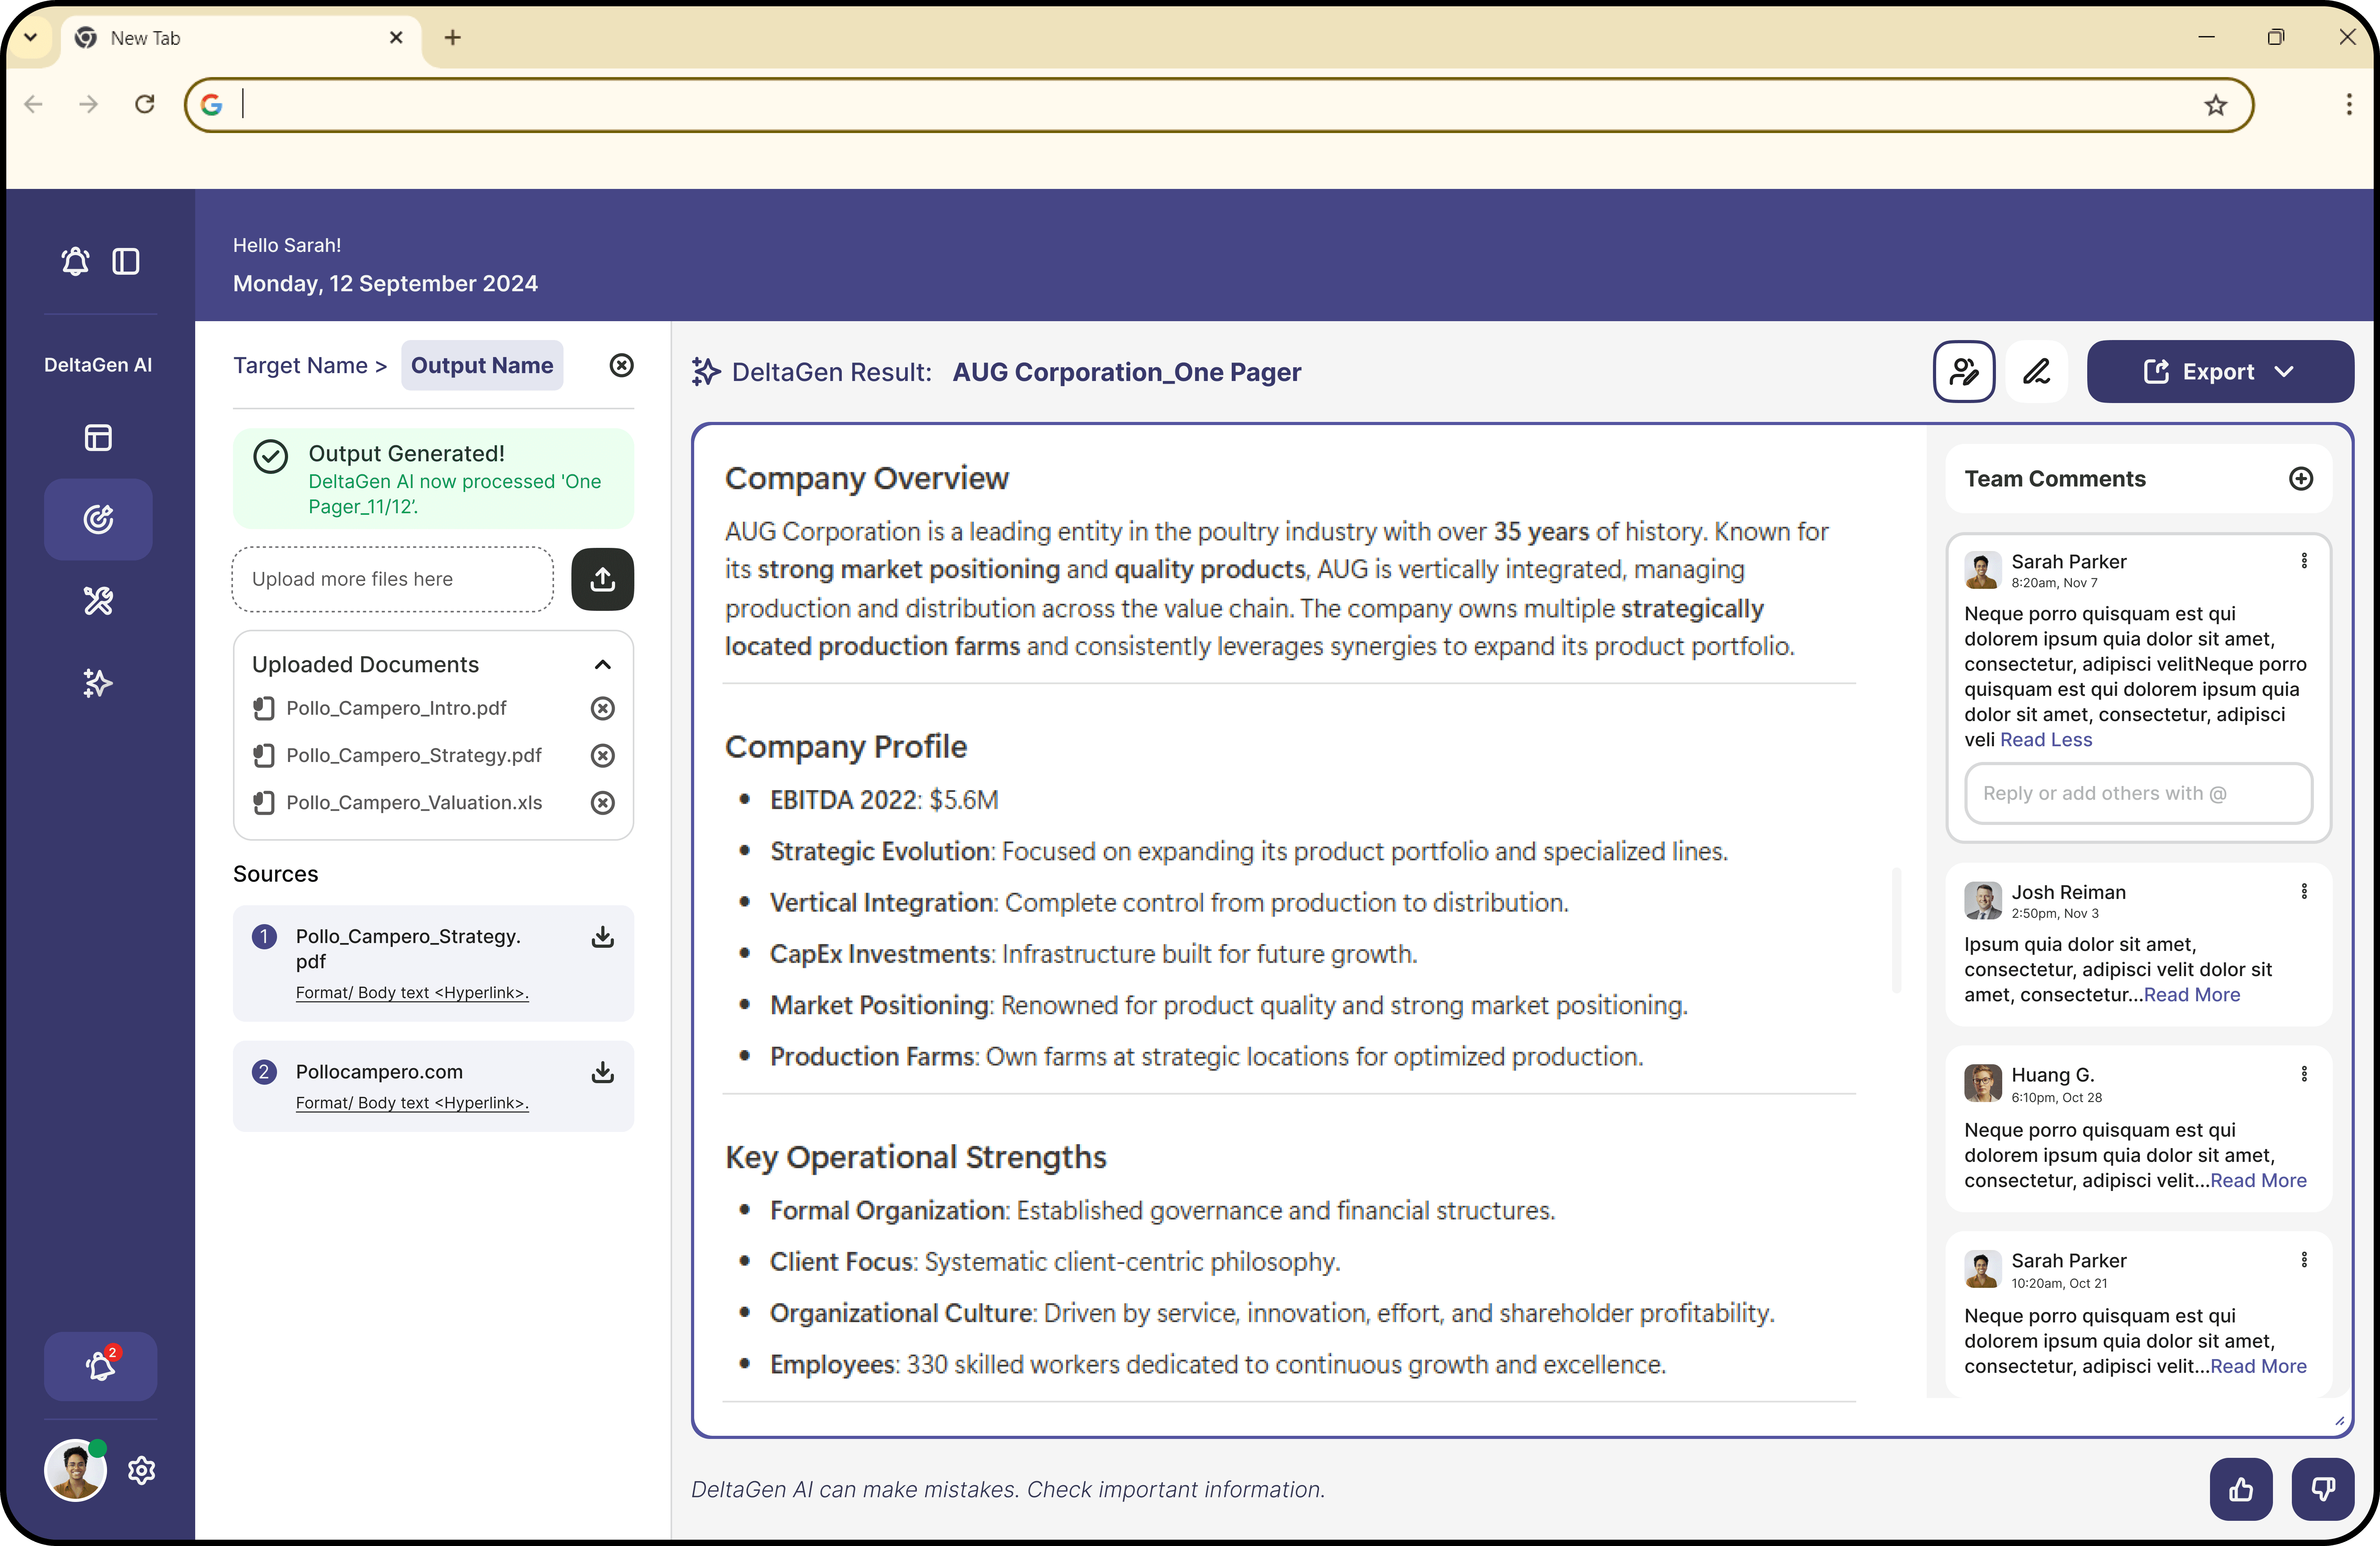Click Read Less on Sarah Parker's comment
The width and height of the screenshot is (2380, 1546).
click(2045, 739)
